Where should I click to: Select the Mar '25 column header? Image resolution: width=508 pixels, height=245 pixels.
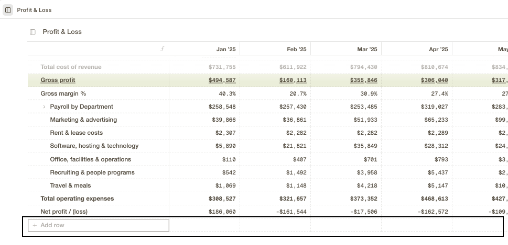pos(367,50)
